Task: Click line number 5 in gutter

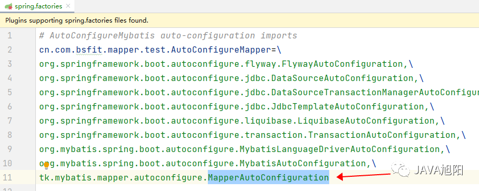Action: tap(9, 92)
